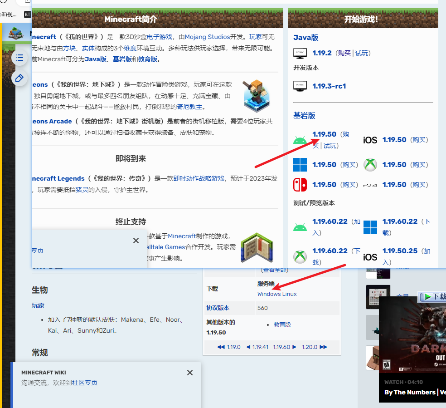Open the Mojang Studios link
This screenshot has width=446, height=408.
pos(207,37)
